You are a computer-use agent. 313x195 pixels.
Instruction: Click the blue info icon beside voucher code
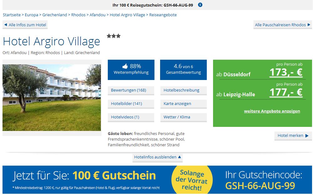pos(200,5)
